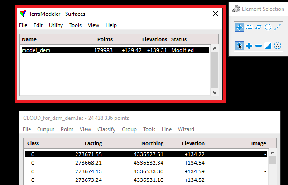This screenshot has height=185, width=288.
Task: Click the TerraModeler colorful logo icon
Action: [23, 14]
